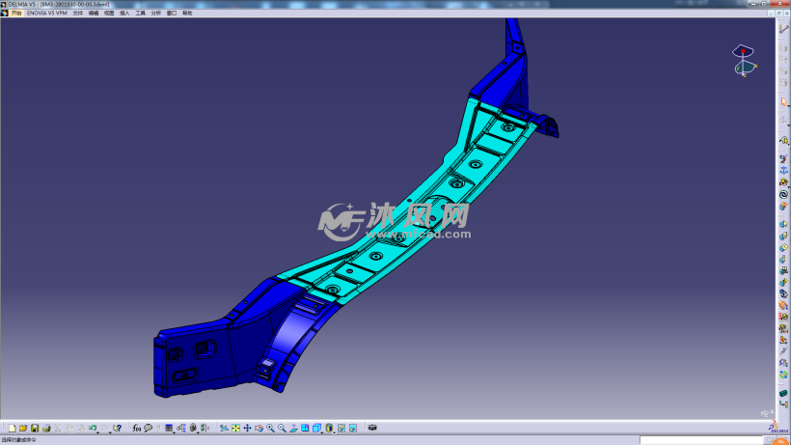
Task: Zoom in with the magnifier plus
Action: click(270, 428)
